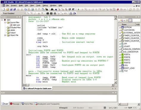Open the Debug menu
The height and width of the screenshot is (110, 141).
45,6
